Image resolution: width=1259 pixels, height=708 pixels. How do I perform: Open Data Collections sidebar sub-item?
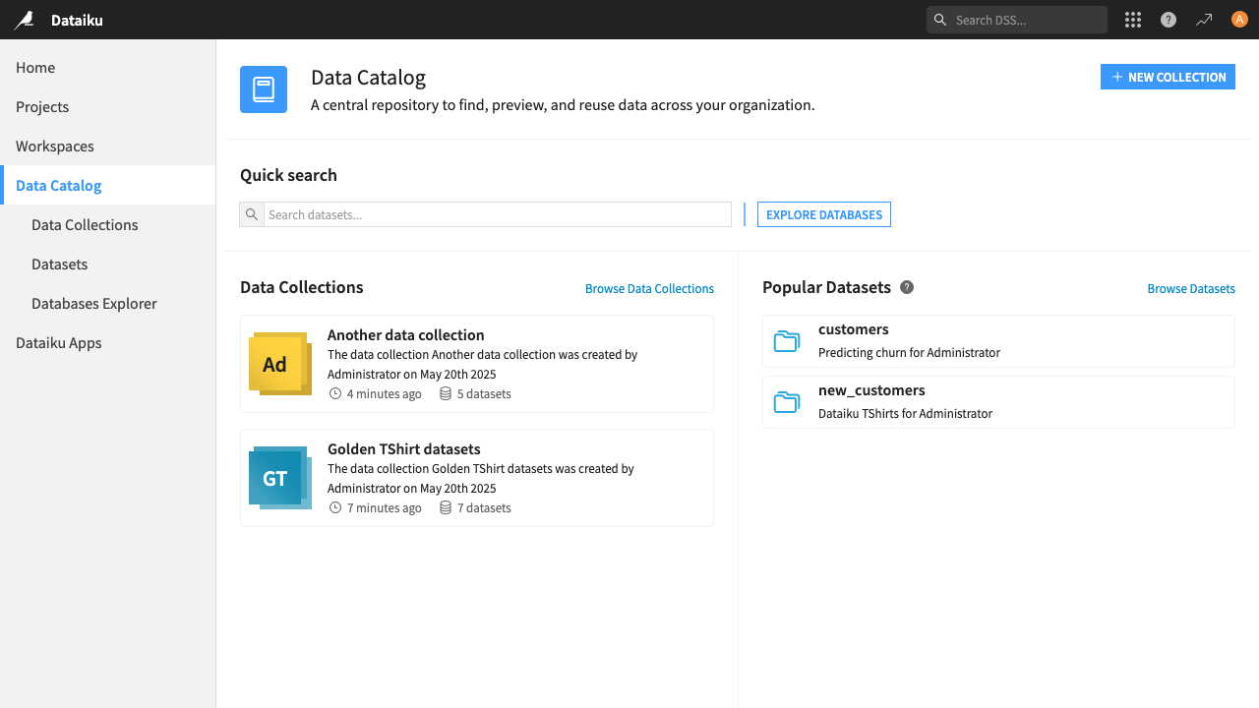tap(107, 224)
